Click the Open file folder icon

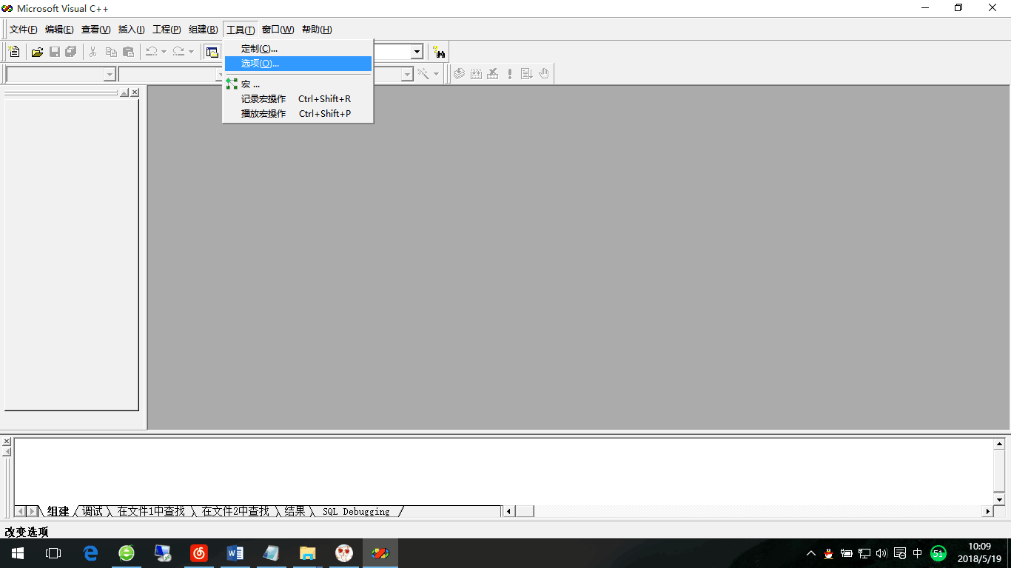[x=37, y=52]
